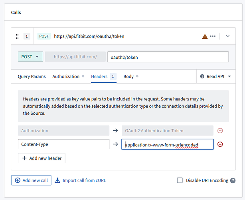Click the warning triangle icon
245x200 pixels.
[x=205, y=36]
